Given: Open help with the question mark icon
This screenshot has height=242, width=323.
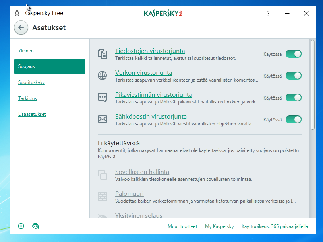Looking at the screenshot, I should 268,13.
